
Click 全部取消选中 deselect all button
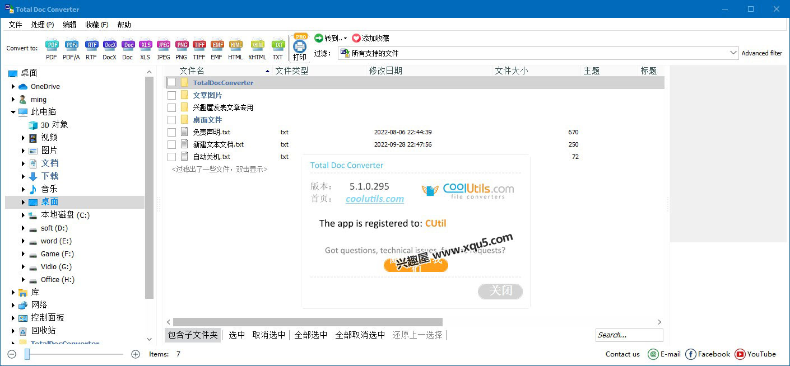click(360, 335)
